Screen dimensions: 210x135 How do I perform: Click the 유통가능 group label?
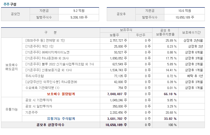click(12, 109)
